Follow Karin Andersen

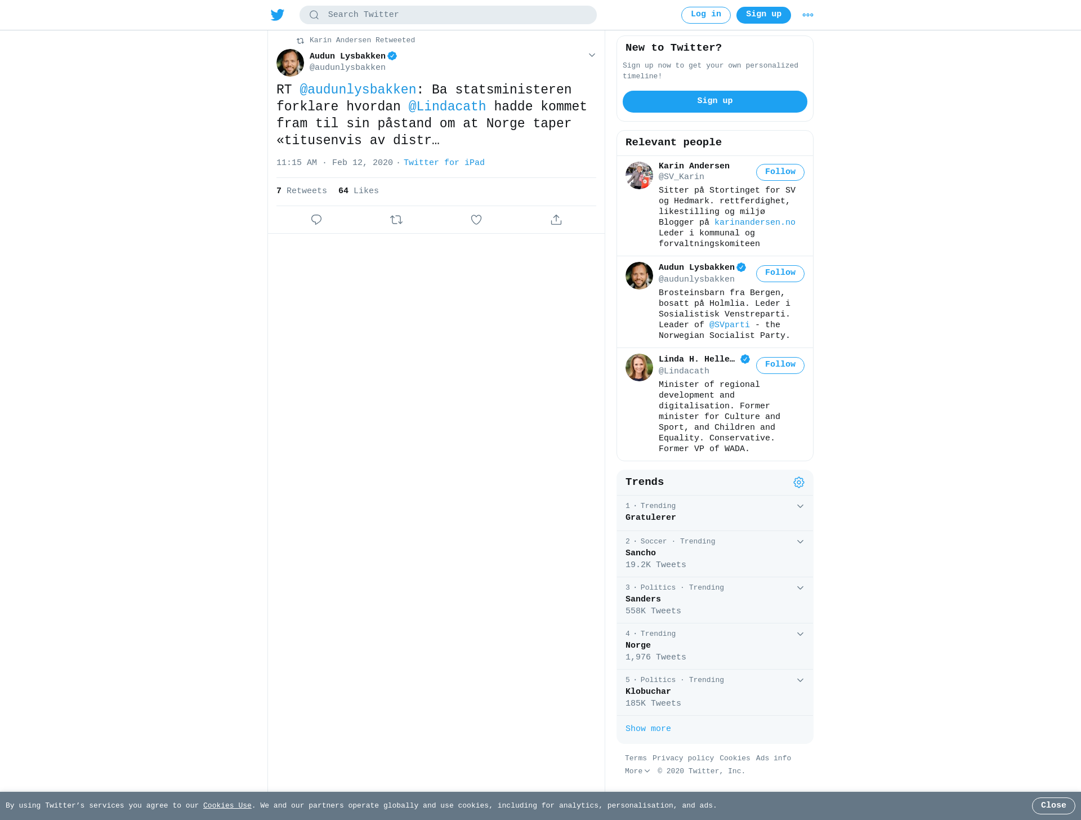click(780, 172)
